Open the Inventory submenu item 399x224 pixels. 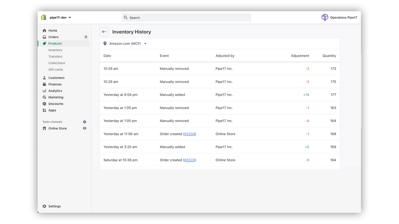tap(55, 50)
